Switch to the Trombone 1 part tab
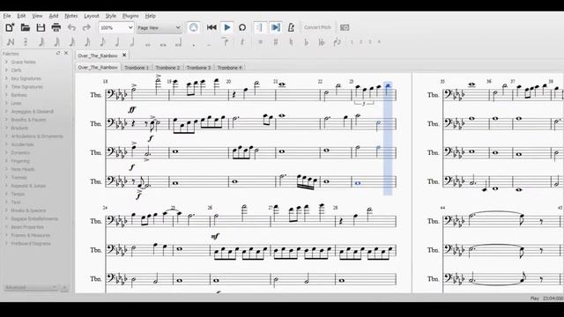Image resolution: width=564 pixels, height=317 pixels. pyautogui.click(x=137, y=68)
